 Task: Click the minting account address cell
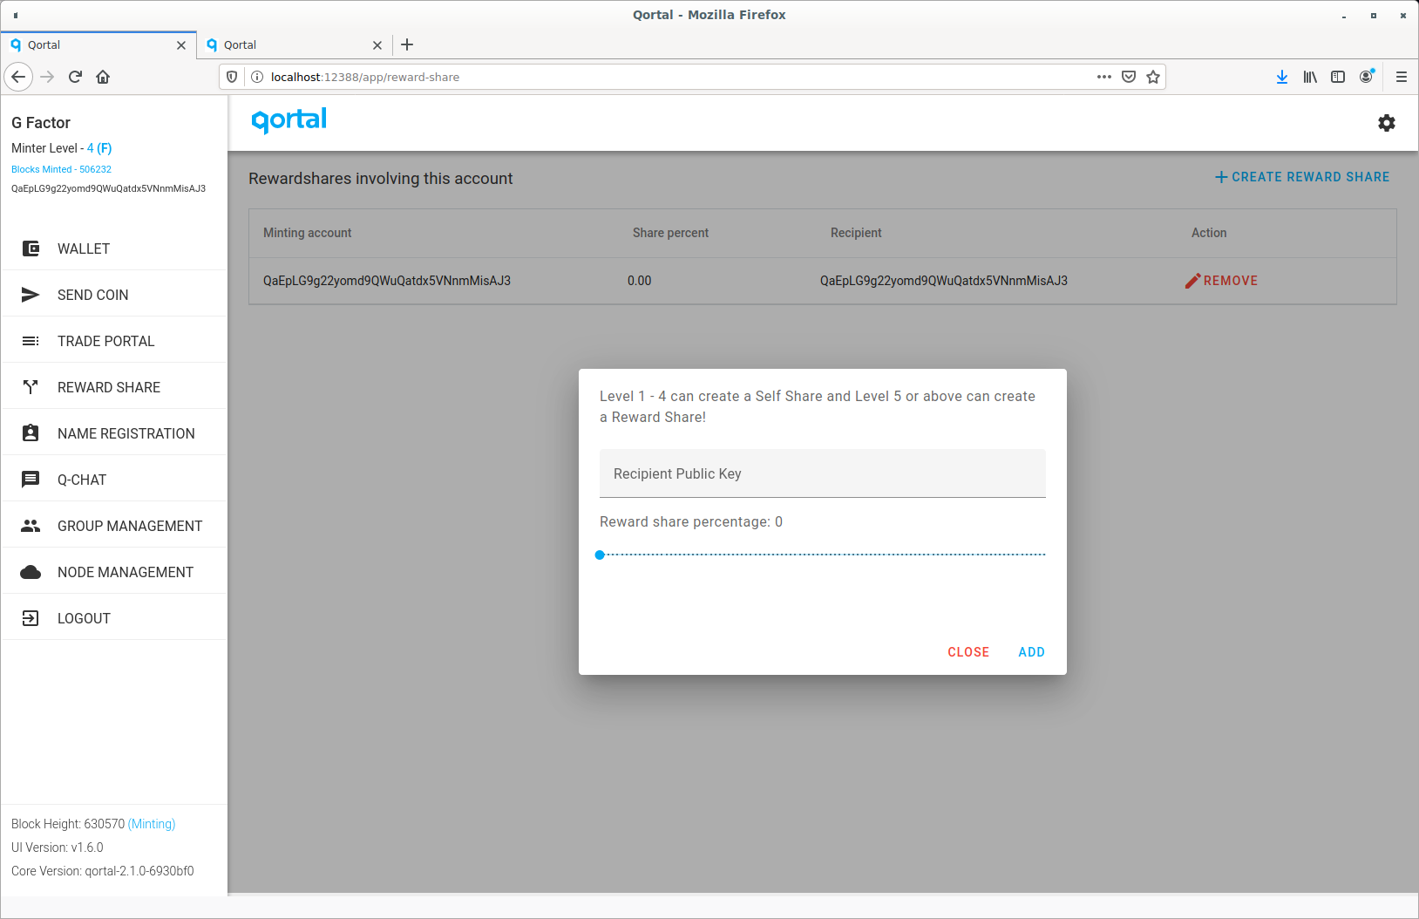point(387,281)
